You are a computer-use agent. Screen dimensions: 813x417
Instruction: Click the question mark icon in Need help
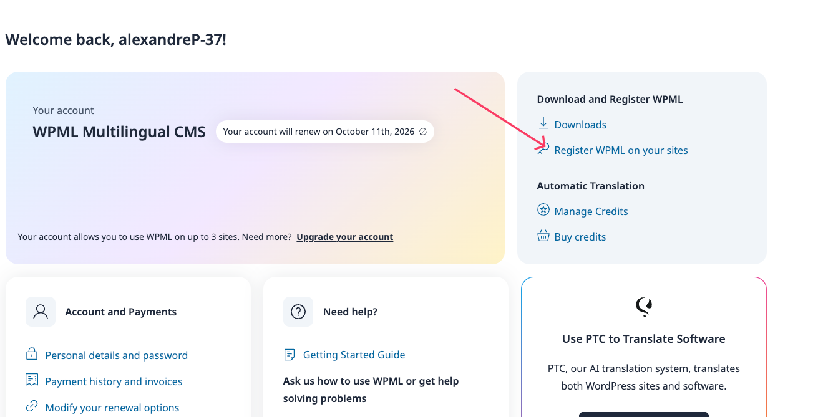pos(298,312)
